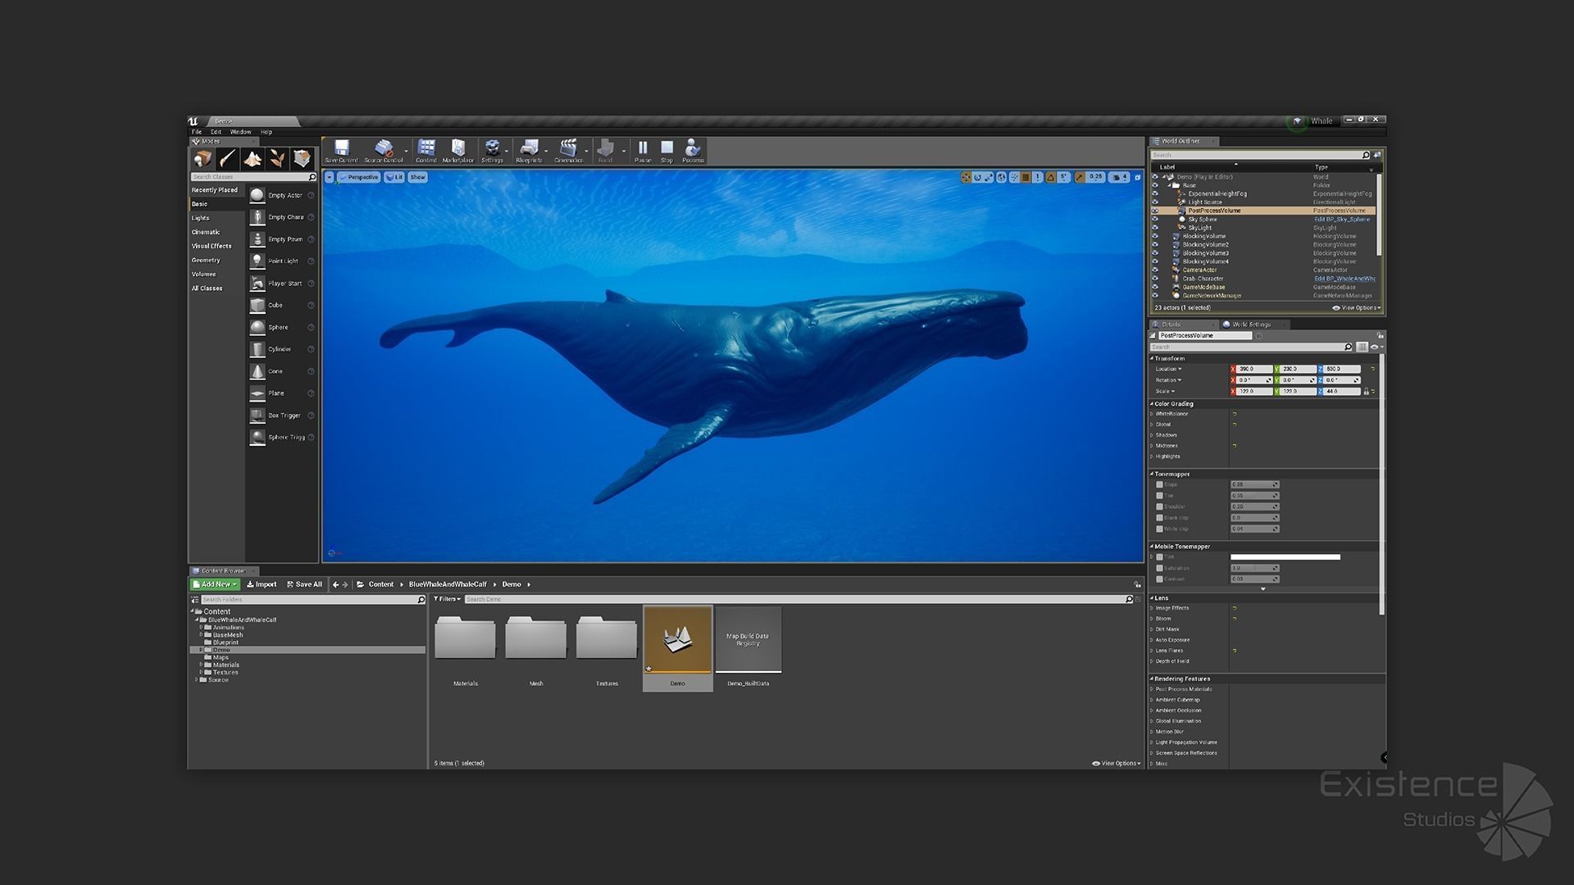The height and width of the screenshot is (885, 1574).
Task: Open Cinematics toolbar icon
Action: pos(568,150)
